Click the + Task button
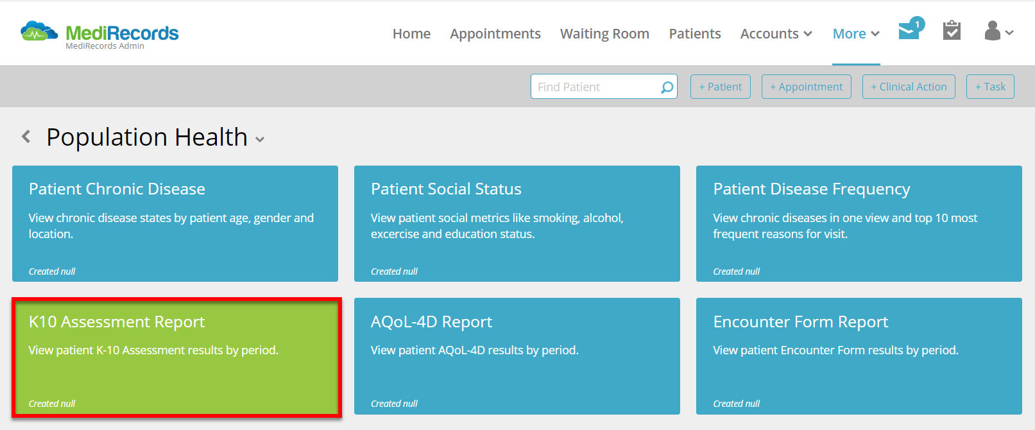This screenshot has height=430, width=1035. [x=990, y=87]
